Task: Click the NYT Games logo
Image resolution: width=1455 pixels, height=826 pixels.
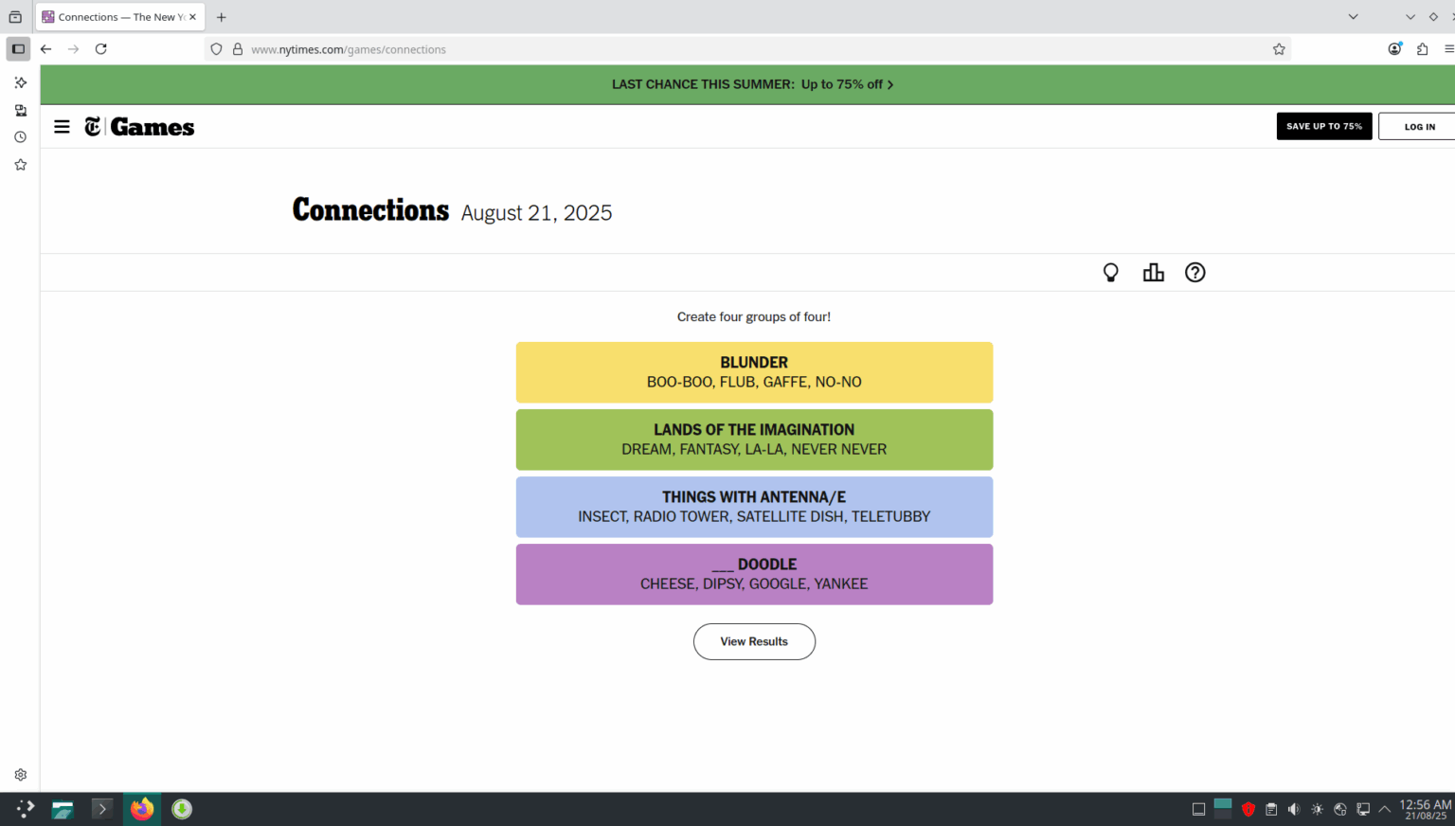Action: (x=139, y=126)
